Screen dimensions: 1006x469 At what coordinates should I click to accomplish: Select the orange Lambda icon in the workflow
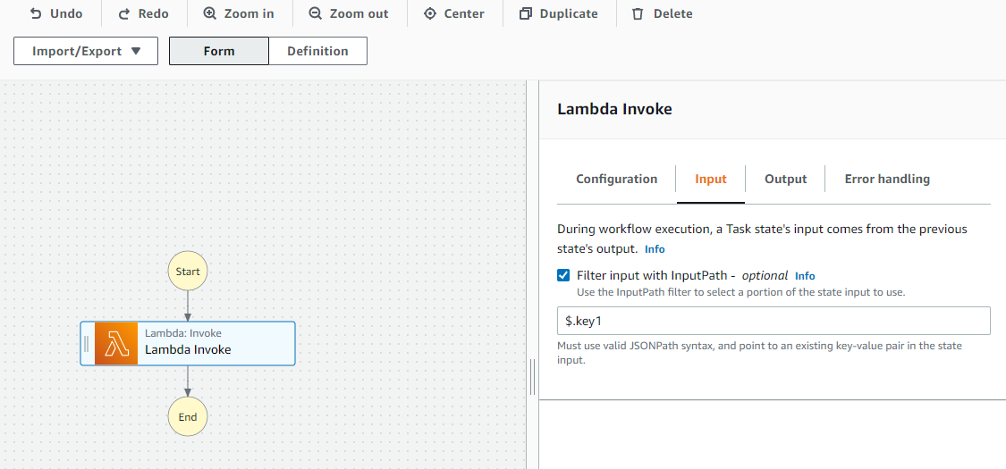pyautogui.click(x=116, y=344)
